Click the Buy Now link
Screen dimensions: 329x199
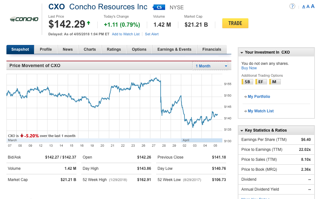pos(249,68)
